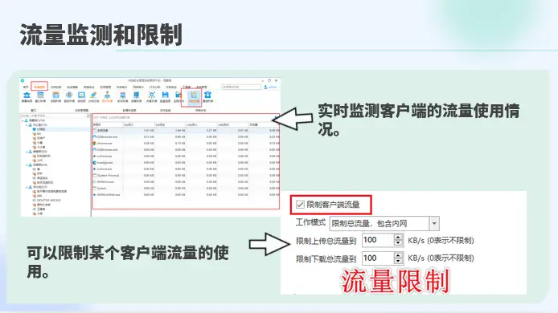Enable the 限制客户端流量 checkbox
This screenshot has width=558, height=313.
coord(300,205)
